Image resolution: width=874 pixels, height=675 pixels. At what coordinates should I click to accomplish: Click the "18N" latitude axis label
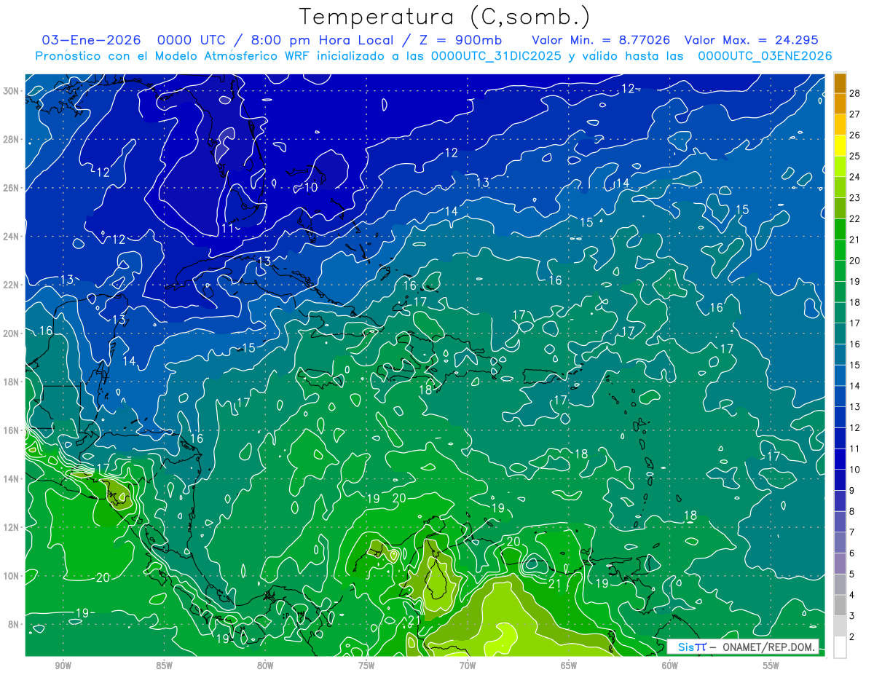tap(12, 382)
